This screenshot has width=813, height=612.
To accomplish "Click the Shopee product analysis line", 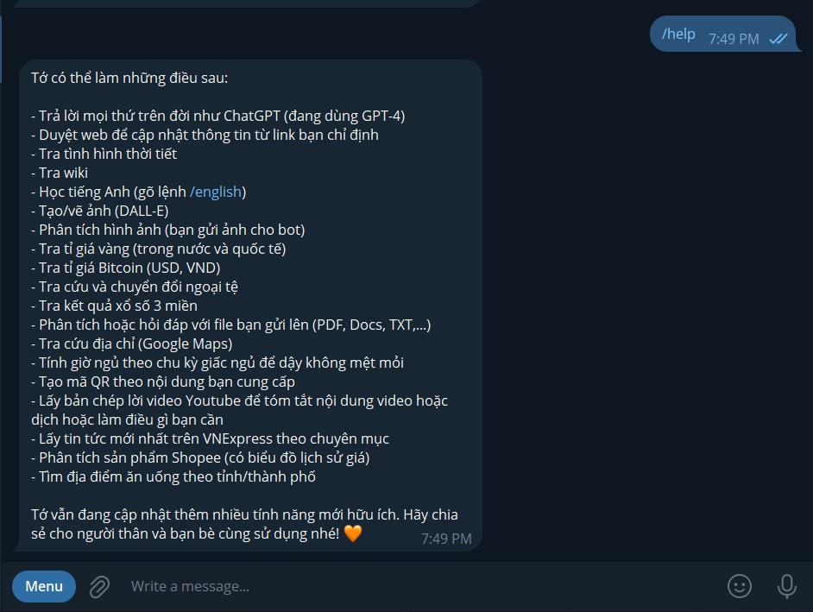I will 200,458.
